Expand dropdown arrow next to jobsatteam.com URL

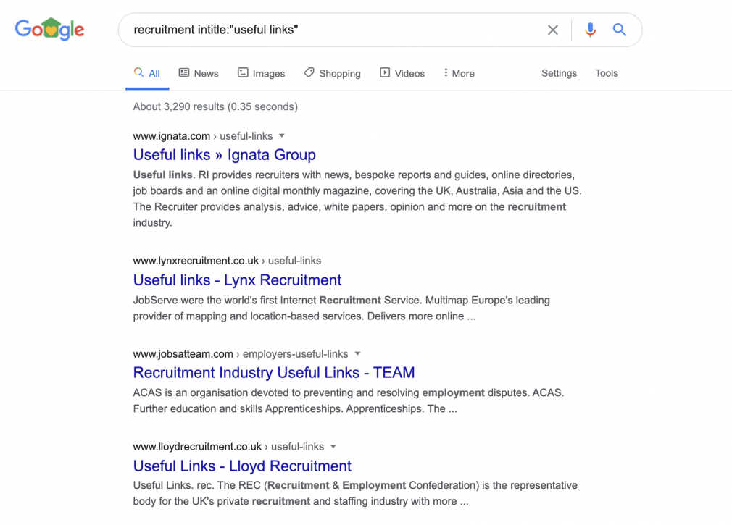tap(357, 354)
